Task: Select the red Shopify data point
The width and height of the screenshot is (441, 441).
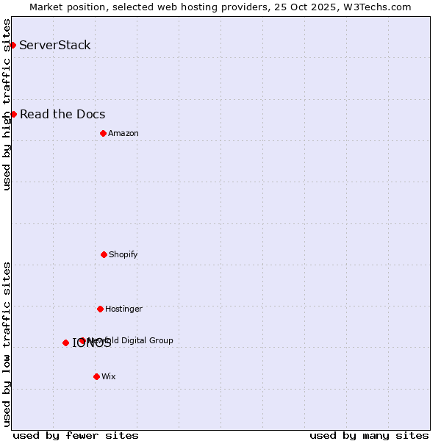Action: point(104,254)
